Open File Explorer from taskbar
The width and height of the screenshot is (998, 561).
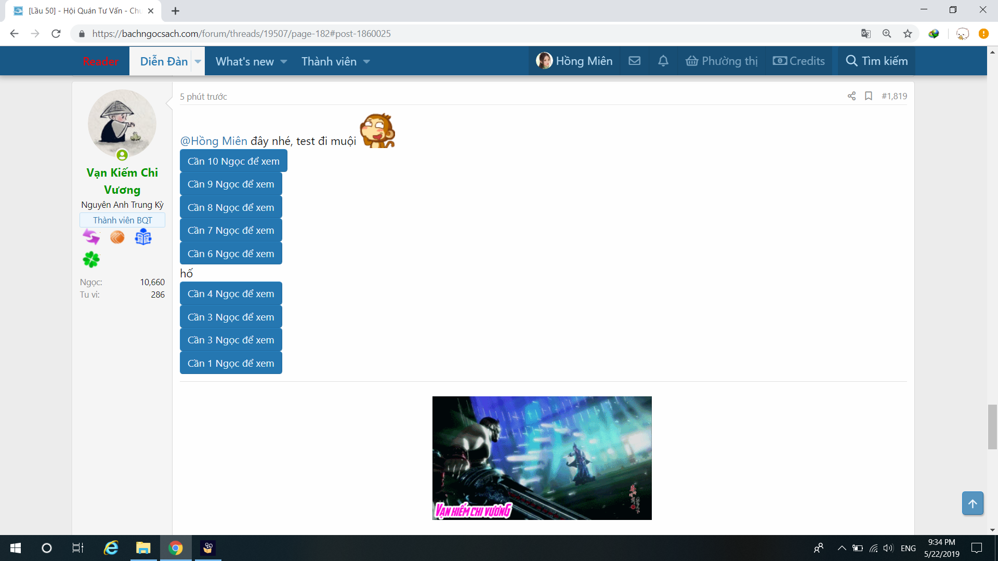tap(143, 548)
